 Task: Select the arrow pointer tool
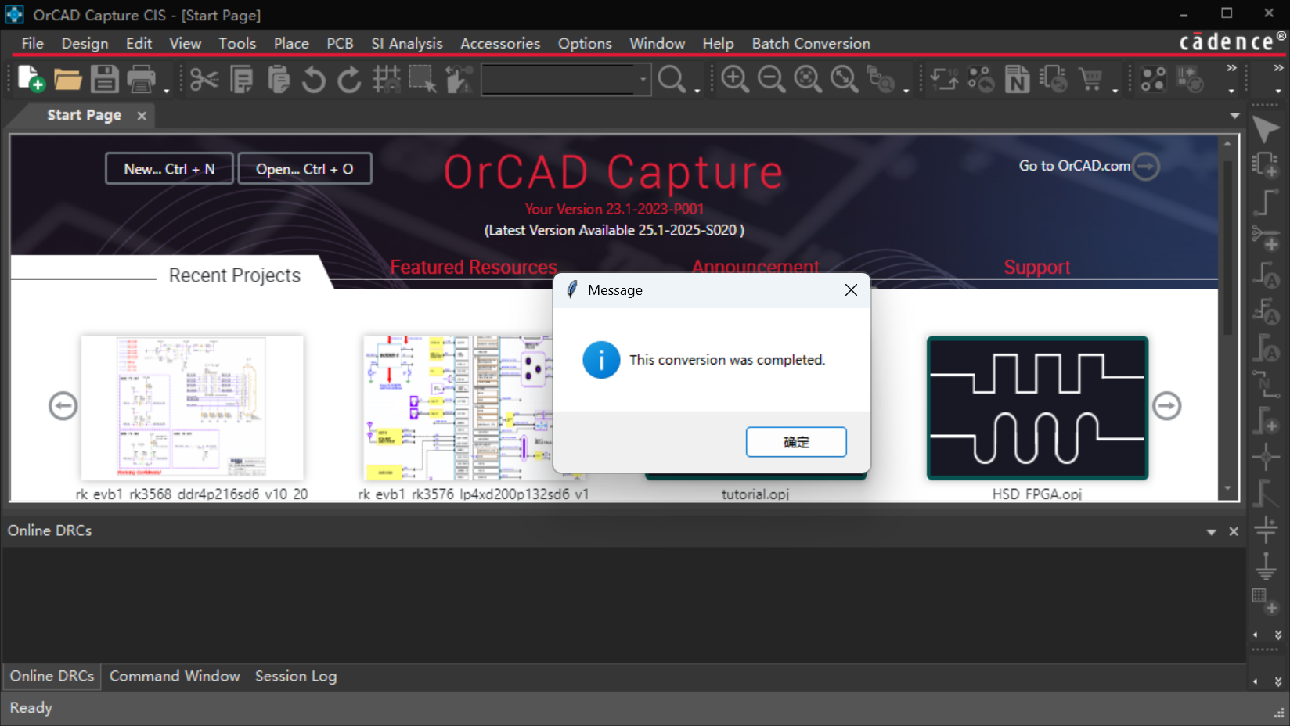click(x=1266, y=130)
